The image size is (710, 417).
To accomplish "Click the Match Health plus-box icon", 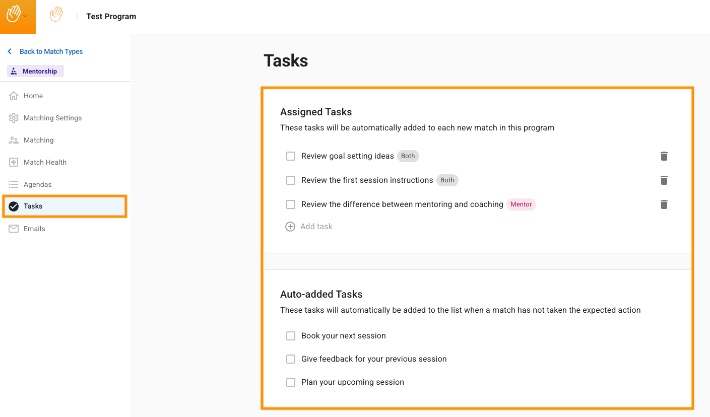I will tap(14, 162).
